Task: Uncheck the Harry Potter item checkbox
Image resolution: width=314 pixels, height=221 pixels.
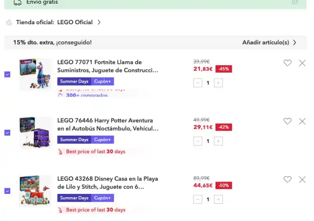Action: [7, 133]
